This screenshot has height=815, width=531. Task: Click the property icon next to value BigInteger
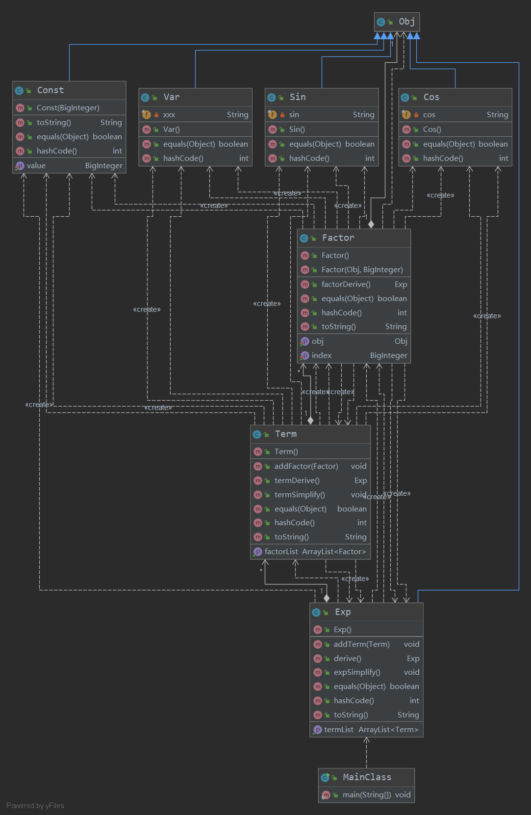[20, 166]
